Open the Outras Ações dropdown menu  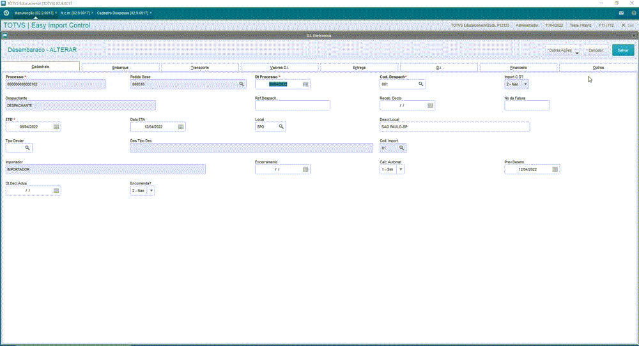(x=564, y=50)
